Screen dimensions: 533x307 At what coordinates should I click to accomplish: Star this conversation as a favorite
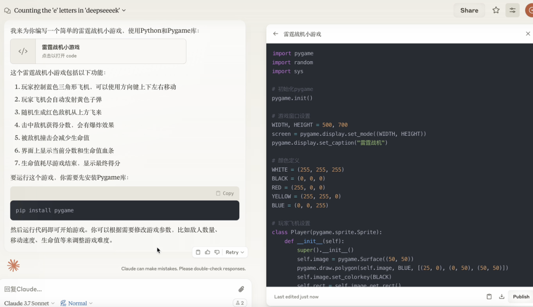(496, 10)
